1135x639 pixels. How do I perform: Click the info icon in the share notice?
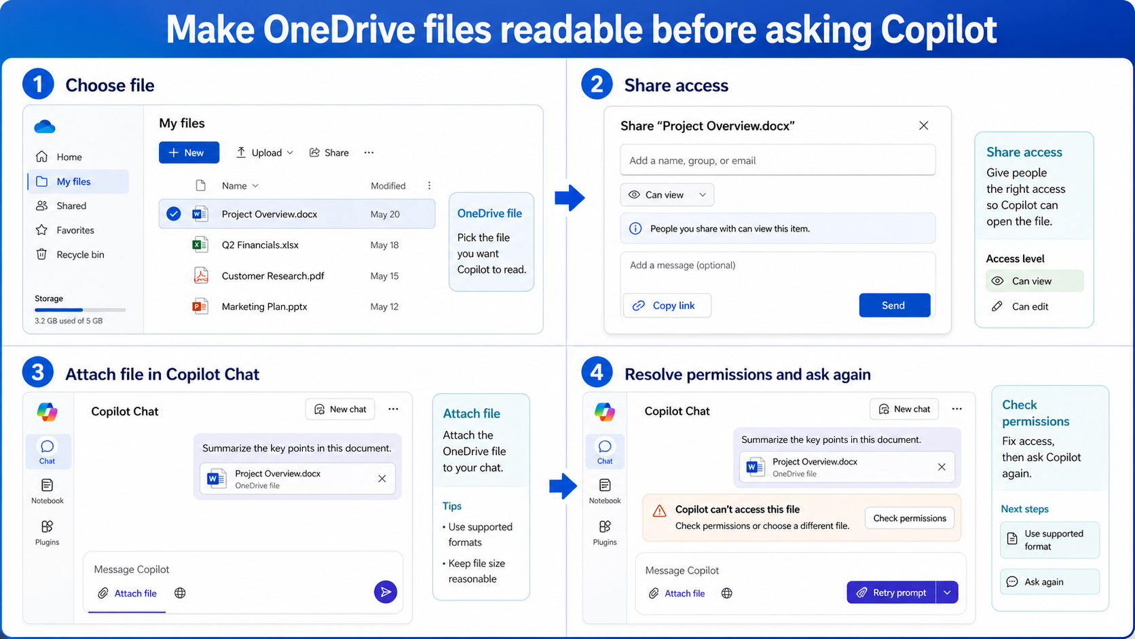pos(635,229)
